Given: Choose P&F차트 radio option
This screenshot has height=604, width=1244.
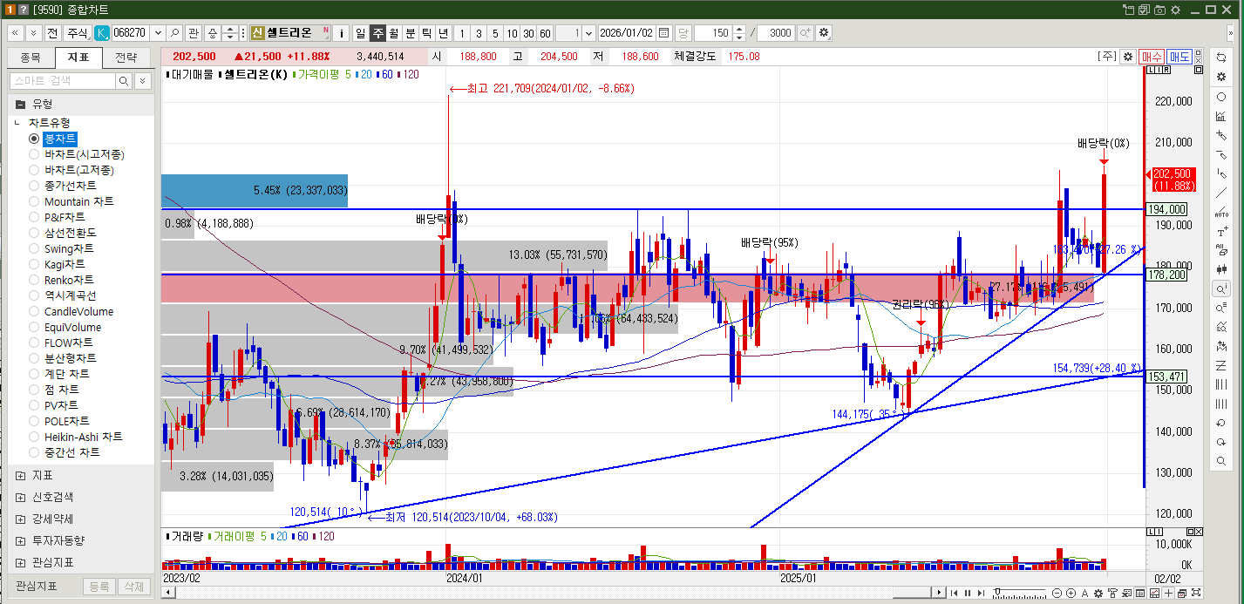Looking at the screenshot, I should click(x=34, y=217).
